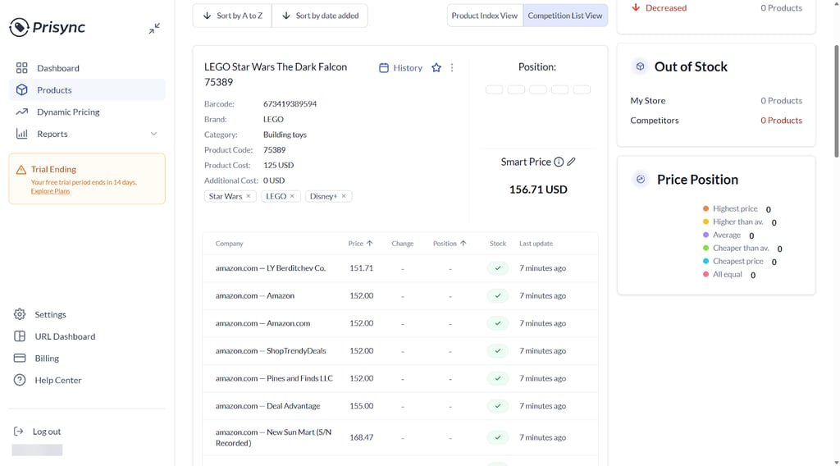Screen dimensions: 840x466
Task: Log out of the account
Action: tap(38, 432)
